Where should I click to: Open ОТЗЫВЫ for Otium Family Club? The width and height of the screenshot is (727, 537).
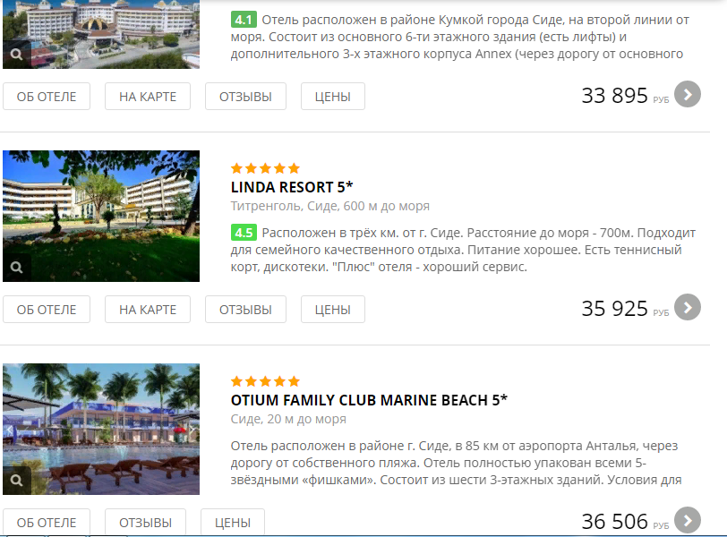tap(146, 522)
